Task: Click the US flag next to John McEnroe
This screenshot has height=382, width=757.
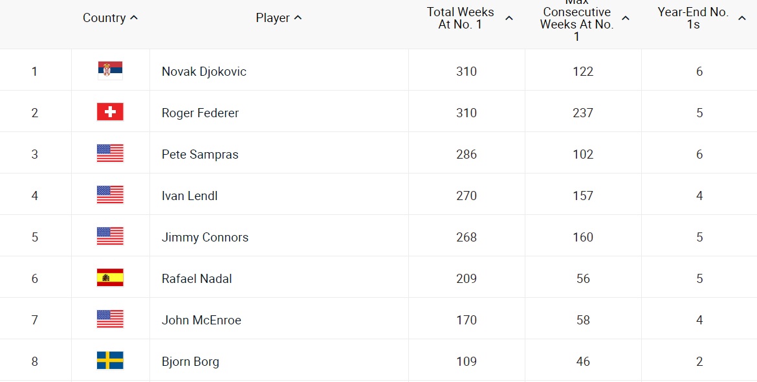Action: point(110,319)
